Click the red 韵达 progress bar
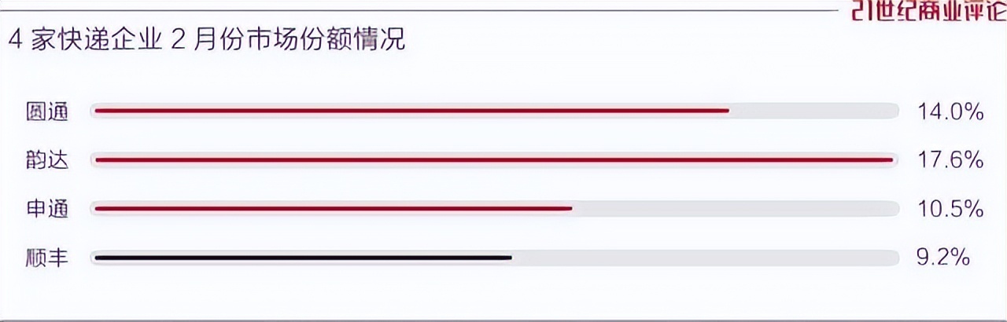 493,160
